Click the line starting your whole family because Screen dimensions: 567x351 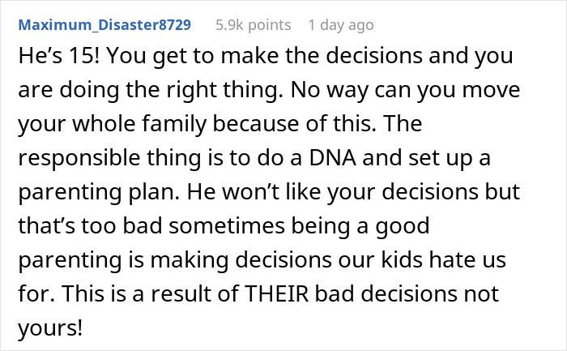220,124
